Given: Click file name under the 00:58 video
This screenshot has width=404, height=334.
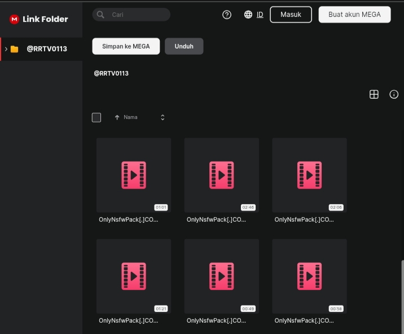Looking at the screenshot, I should pyautogui.click(x=304, y=320).
